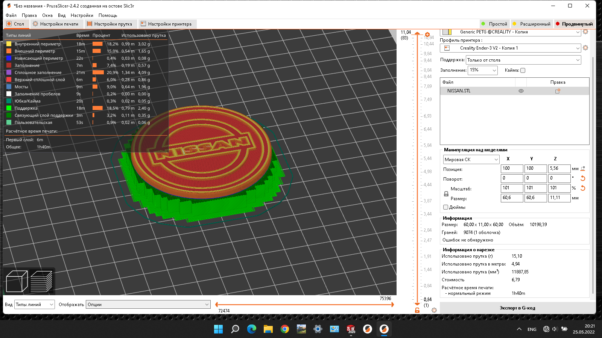The image size is (602, 338).
Task: Click the position X field with 100
Action: pyautogui.click(x=512, y=169)
